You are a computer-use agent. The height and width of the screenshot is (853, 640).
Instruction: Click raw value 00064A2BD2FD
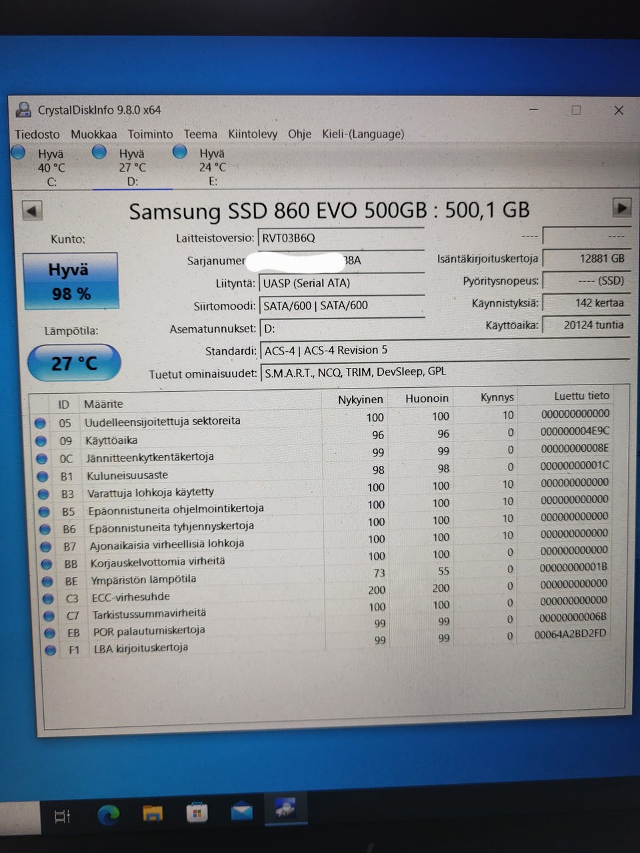coord(571,634)
